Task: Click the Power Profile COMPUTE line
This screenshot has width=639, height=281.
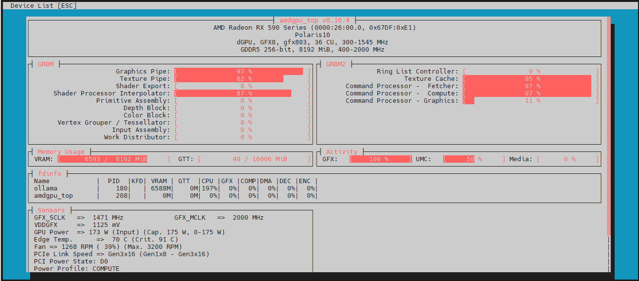Action: 76,269
